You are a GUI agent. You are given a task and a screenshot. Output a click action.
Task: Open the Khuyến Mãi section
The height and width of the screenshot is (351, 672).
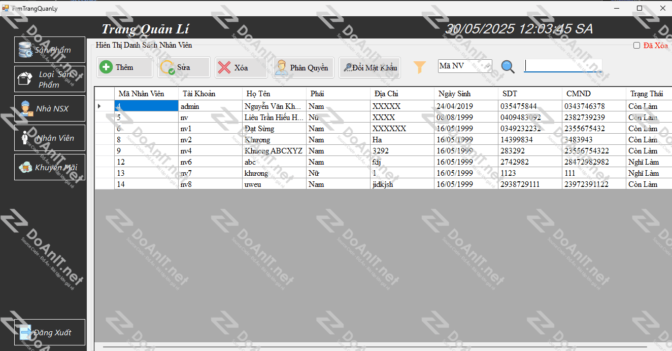point(50,167)
